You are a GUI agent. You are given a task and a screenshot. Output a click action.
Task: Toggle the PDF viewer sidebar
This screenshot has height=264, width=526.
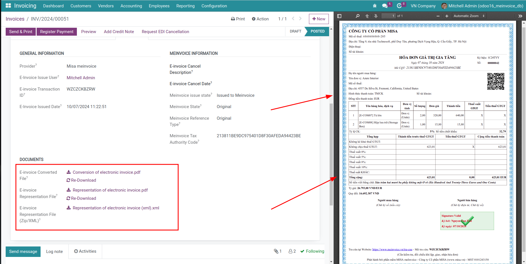tap(339, 16)
